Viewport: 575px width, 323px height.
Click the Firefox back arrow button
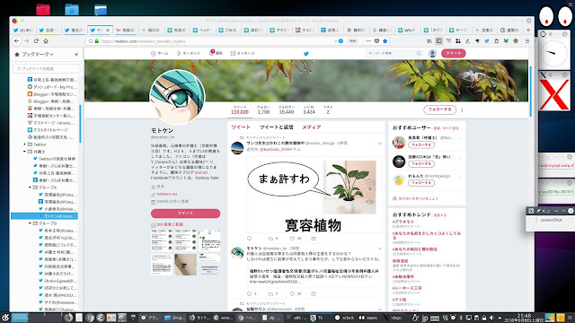(x=17, y=41)
